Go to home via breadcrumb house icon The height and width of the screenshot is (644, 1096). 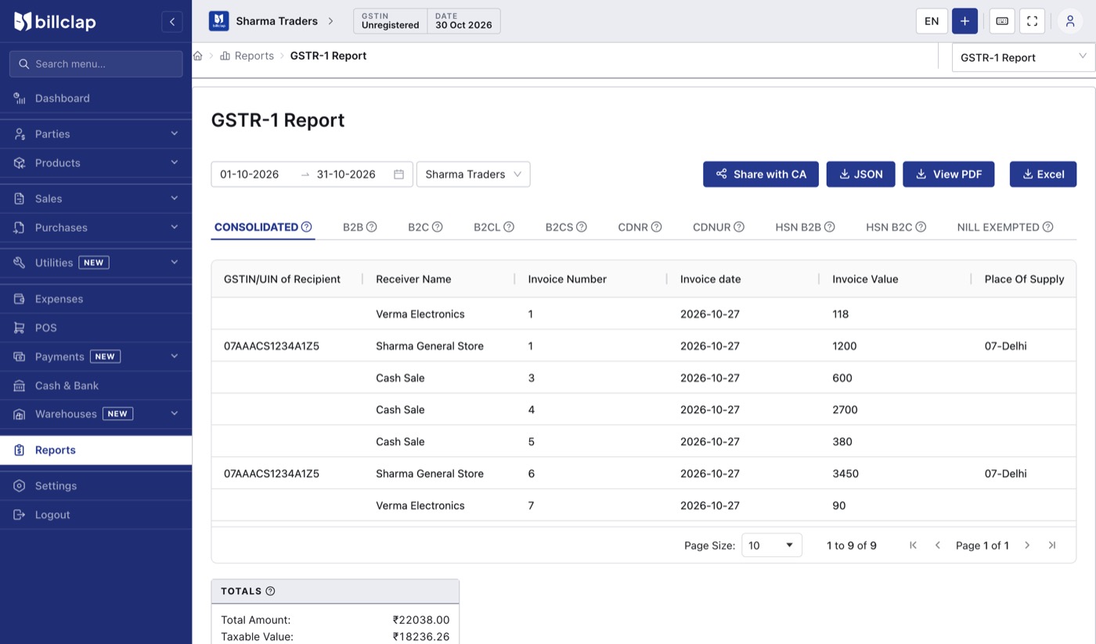point(198,56)
